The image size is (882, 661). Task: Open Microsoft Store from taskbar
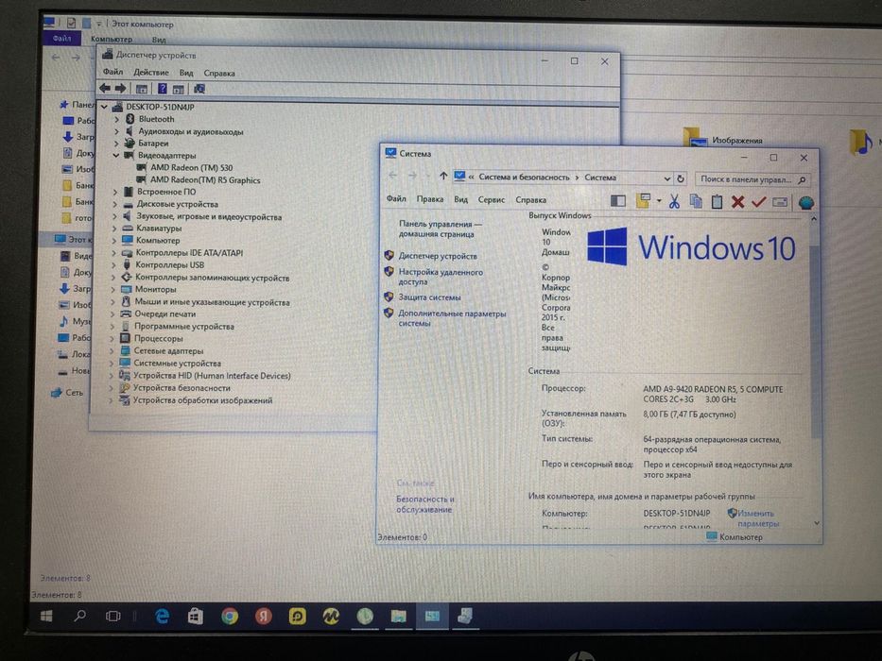(x=195, y=617)
